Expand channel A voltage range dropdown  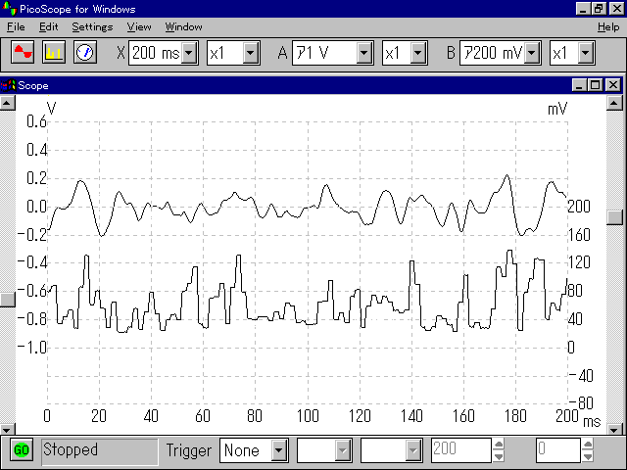coord(363,53)
